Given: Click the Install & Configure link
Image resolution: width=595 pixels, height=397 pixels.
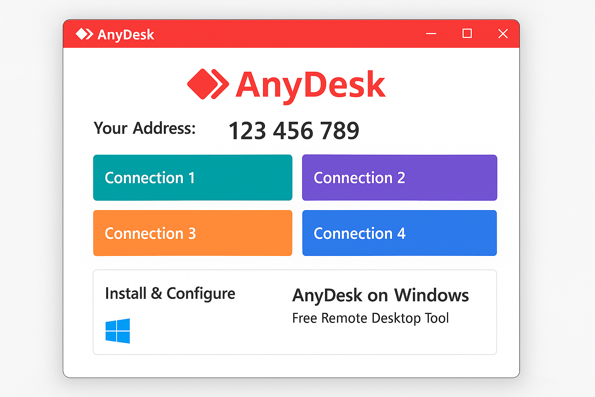Looking at the screenshot, I should coord(170,293).
